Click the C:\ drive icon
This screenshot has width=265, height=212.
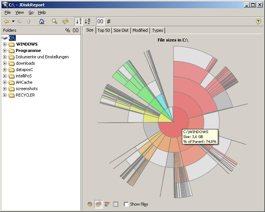coord(4,38)
